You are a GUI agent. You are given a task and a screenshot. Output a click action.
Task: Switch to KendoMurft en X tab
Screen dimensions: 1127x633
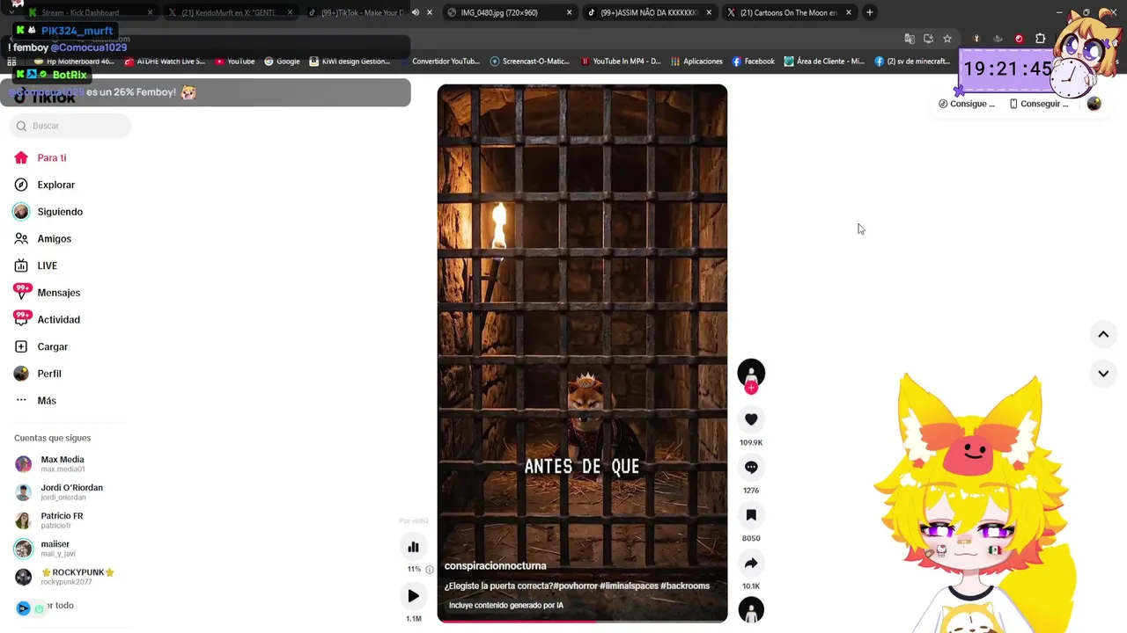point(229,12)
